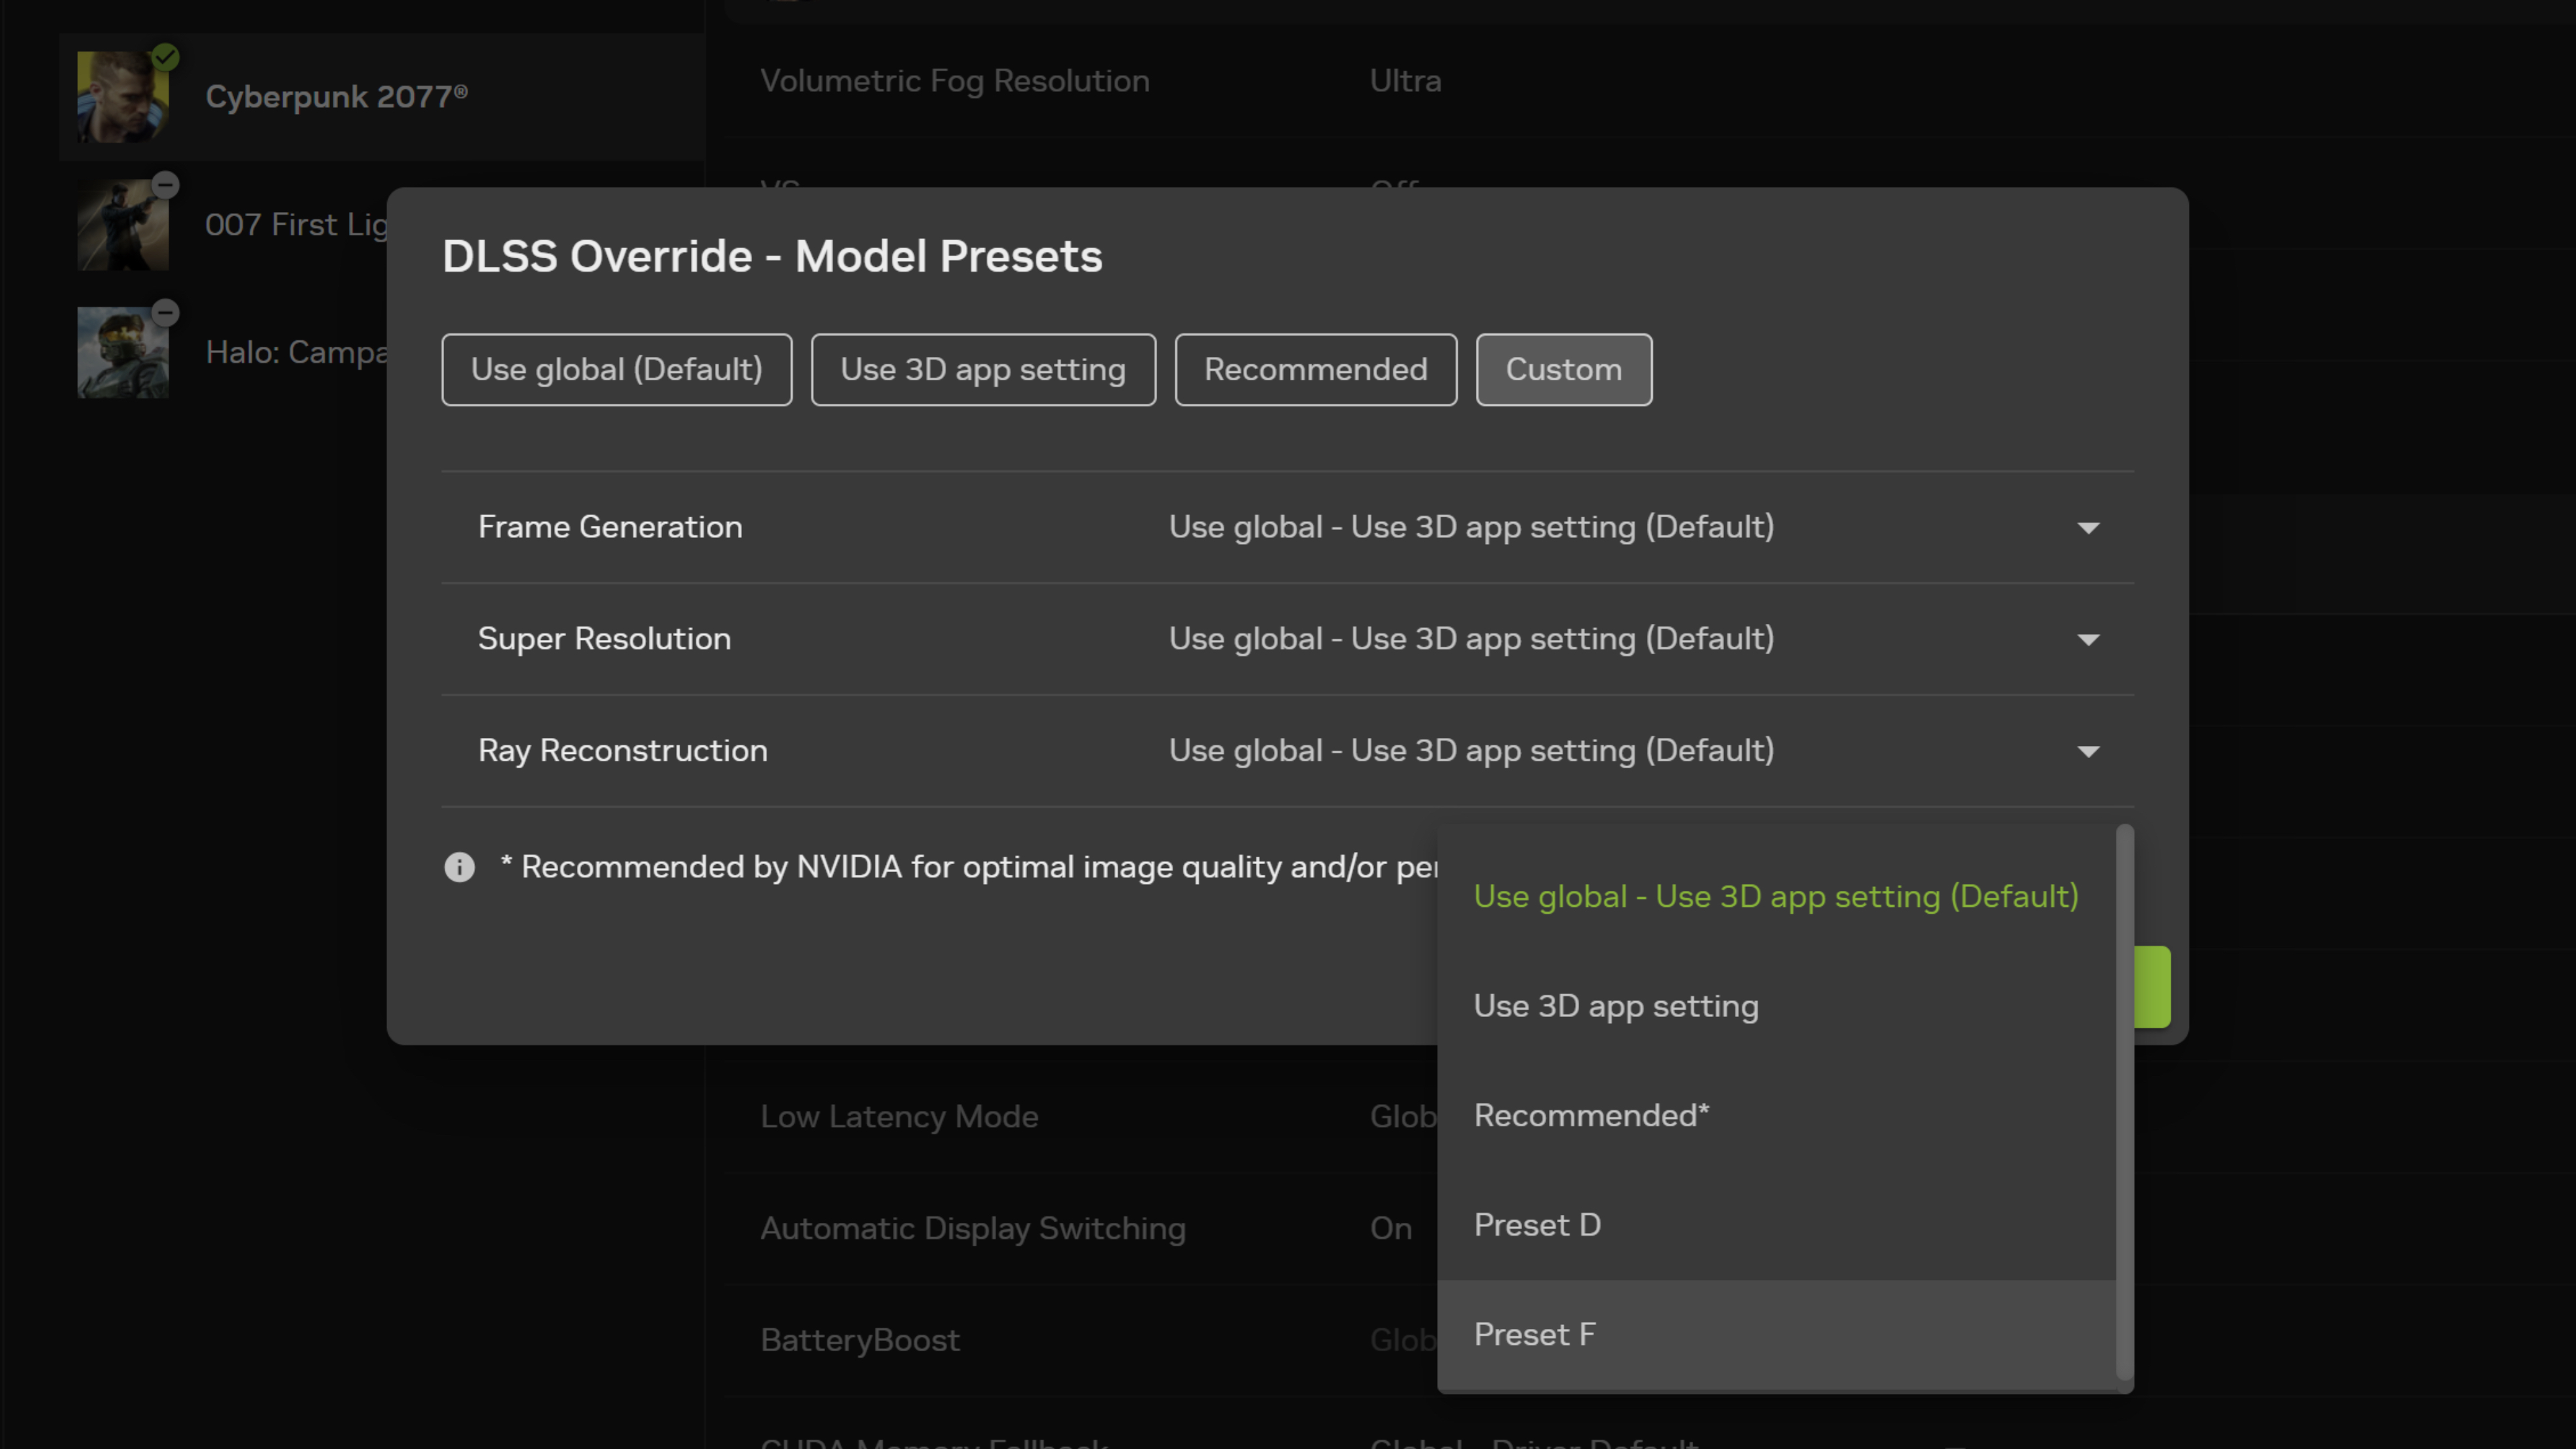Click the minus badge on 007 First Light
The height and width of the screenshot is (1449, 2576).
[166, 185]
